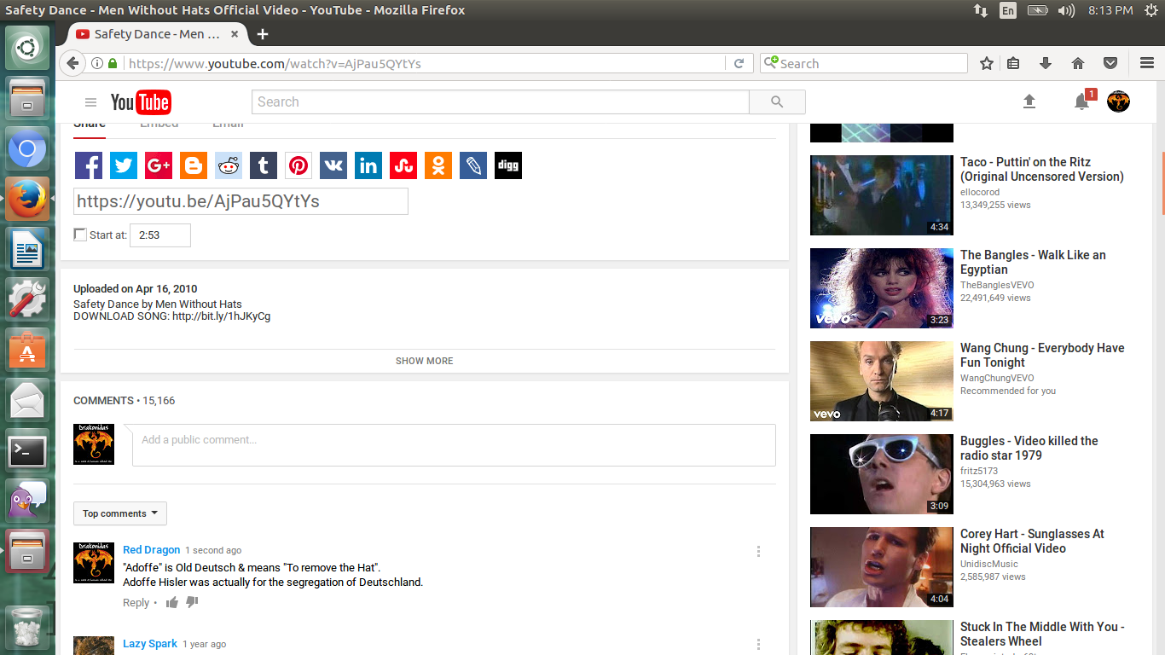Open Taco Puttin' on the Ritz thumbnail
1165x655 pixels.
point(882,195)
